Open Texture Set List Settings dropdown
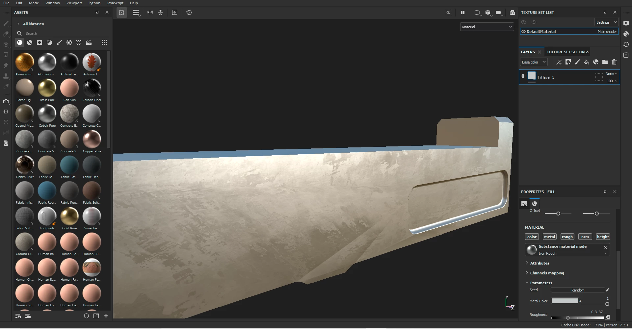 point(606,22)
